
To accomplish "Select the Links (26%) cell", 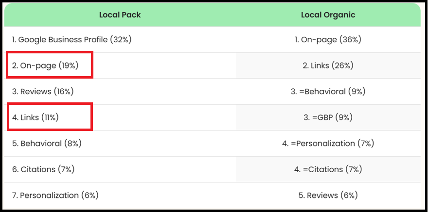I will 328,65.
